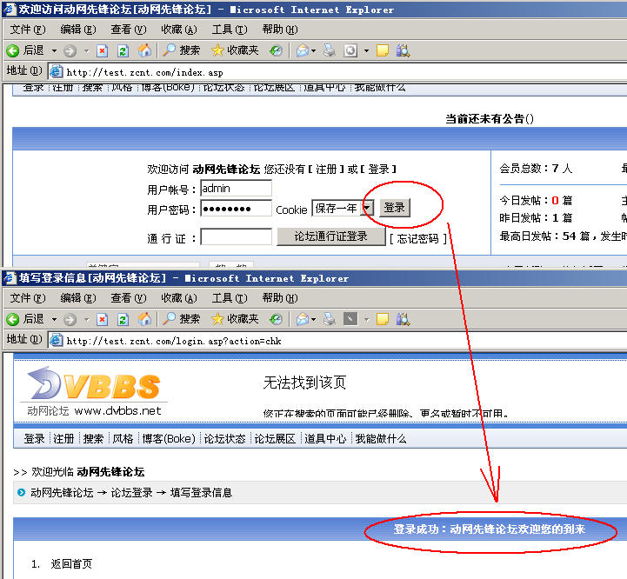Click Back arrow icon in bottom IE window
The width and height of the screenshot is (627, 579).
point(13,319)
